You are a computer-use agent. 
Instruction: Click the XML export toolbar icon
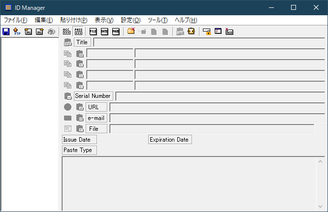[39, 31]
